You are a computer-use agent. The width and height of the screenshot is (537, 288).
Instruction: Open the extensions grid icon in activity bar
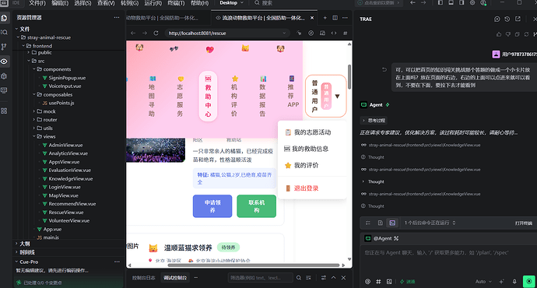4,111
